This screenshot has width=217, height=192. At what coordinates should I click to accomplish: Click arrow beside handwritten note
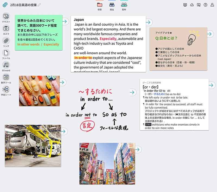point(132,92)
